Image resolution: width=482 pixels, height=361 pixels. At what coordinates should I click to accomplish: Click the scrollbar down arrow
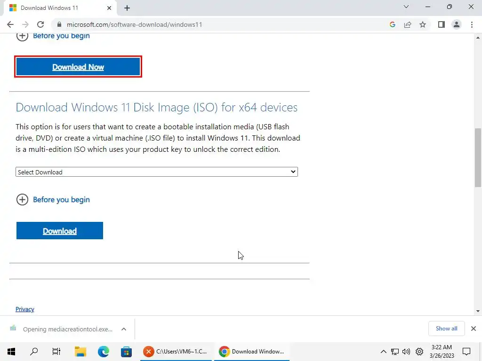click(478, 311)
